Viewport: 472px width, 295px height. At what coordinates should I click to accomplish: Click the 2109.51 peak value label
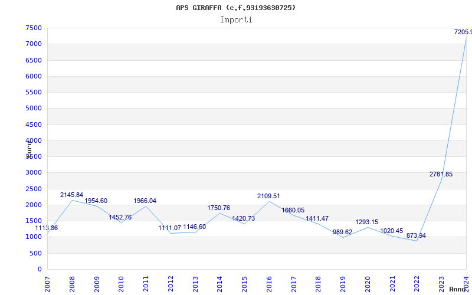point(268,196)
